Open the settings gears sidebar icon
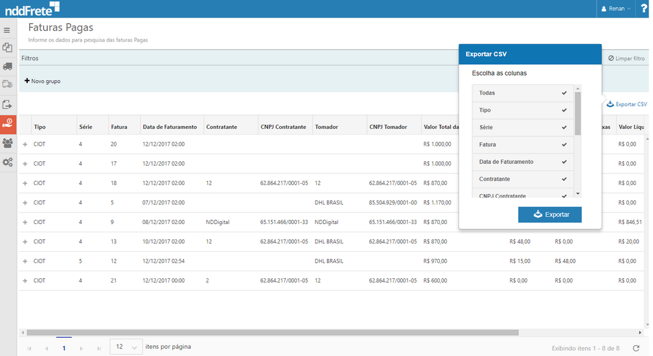 [7, 162]
